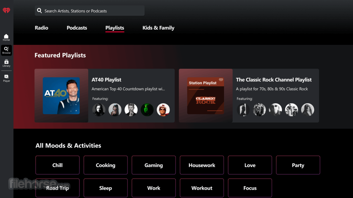
Task: Click the American Top 40 Countdown description
Action: tap(128, 89)
